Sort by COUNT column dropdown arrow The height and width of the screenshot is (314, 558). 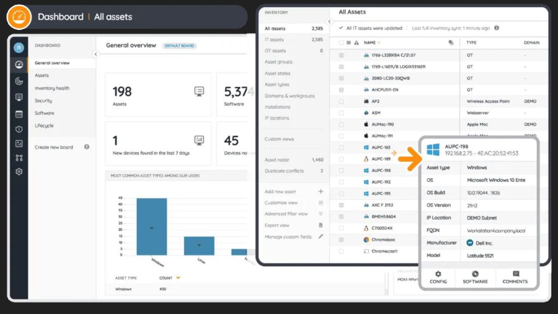click(178, 278)
